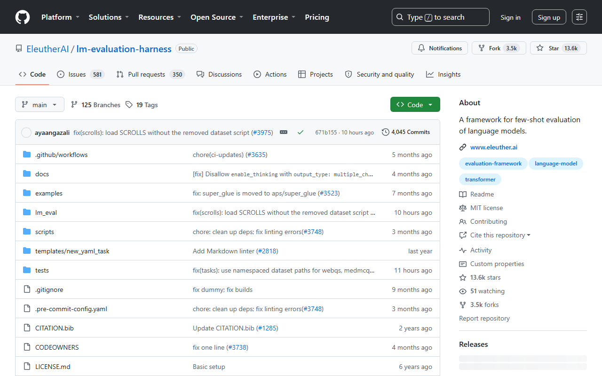Image resolution: width=602 pixels, height=376 pixels.
Task: Open the examples folder name
Action: [x=49, y=193]
